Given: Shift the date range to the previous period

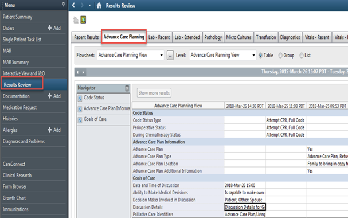Looking at the screenshot, I should [x=77, y=72].
